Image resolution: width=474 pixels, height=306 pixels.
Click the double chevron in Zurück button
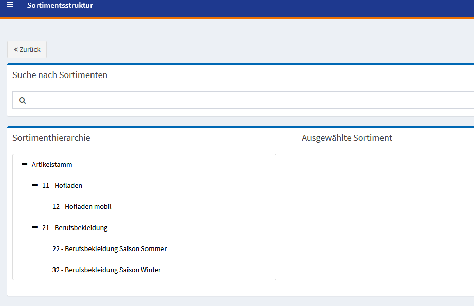coord(16,50)
